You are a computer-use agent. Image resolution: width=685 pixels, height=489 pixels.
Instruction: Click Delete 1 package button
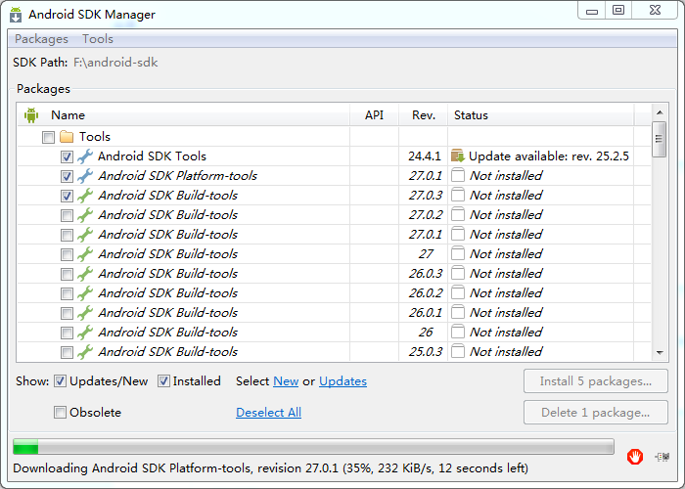pyautogui.click(x=596, y=412)
